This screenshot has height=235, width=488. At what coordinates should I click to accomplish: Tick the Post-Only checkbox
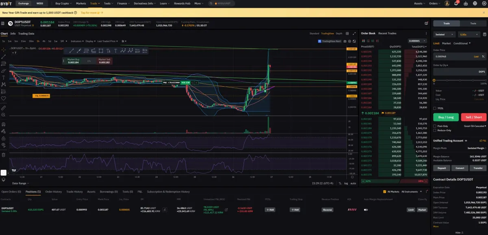(435, 126)
